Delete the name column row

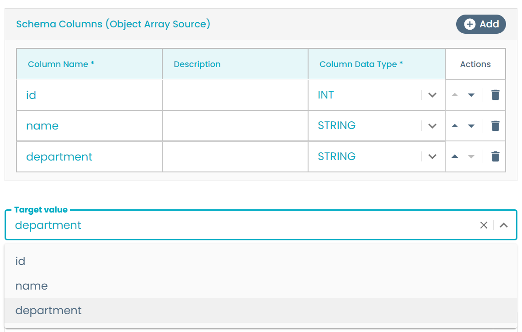click(495, 125)
